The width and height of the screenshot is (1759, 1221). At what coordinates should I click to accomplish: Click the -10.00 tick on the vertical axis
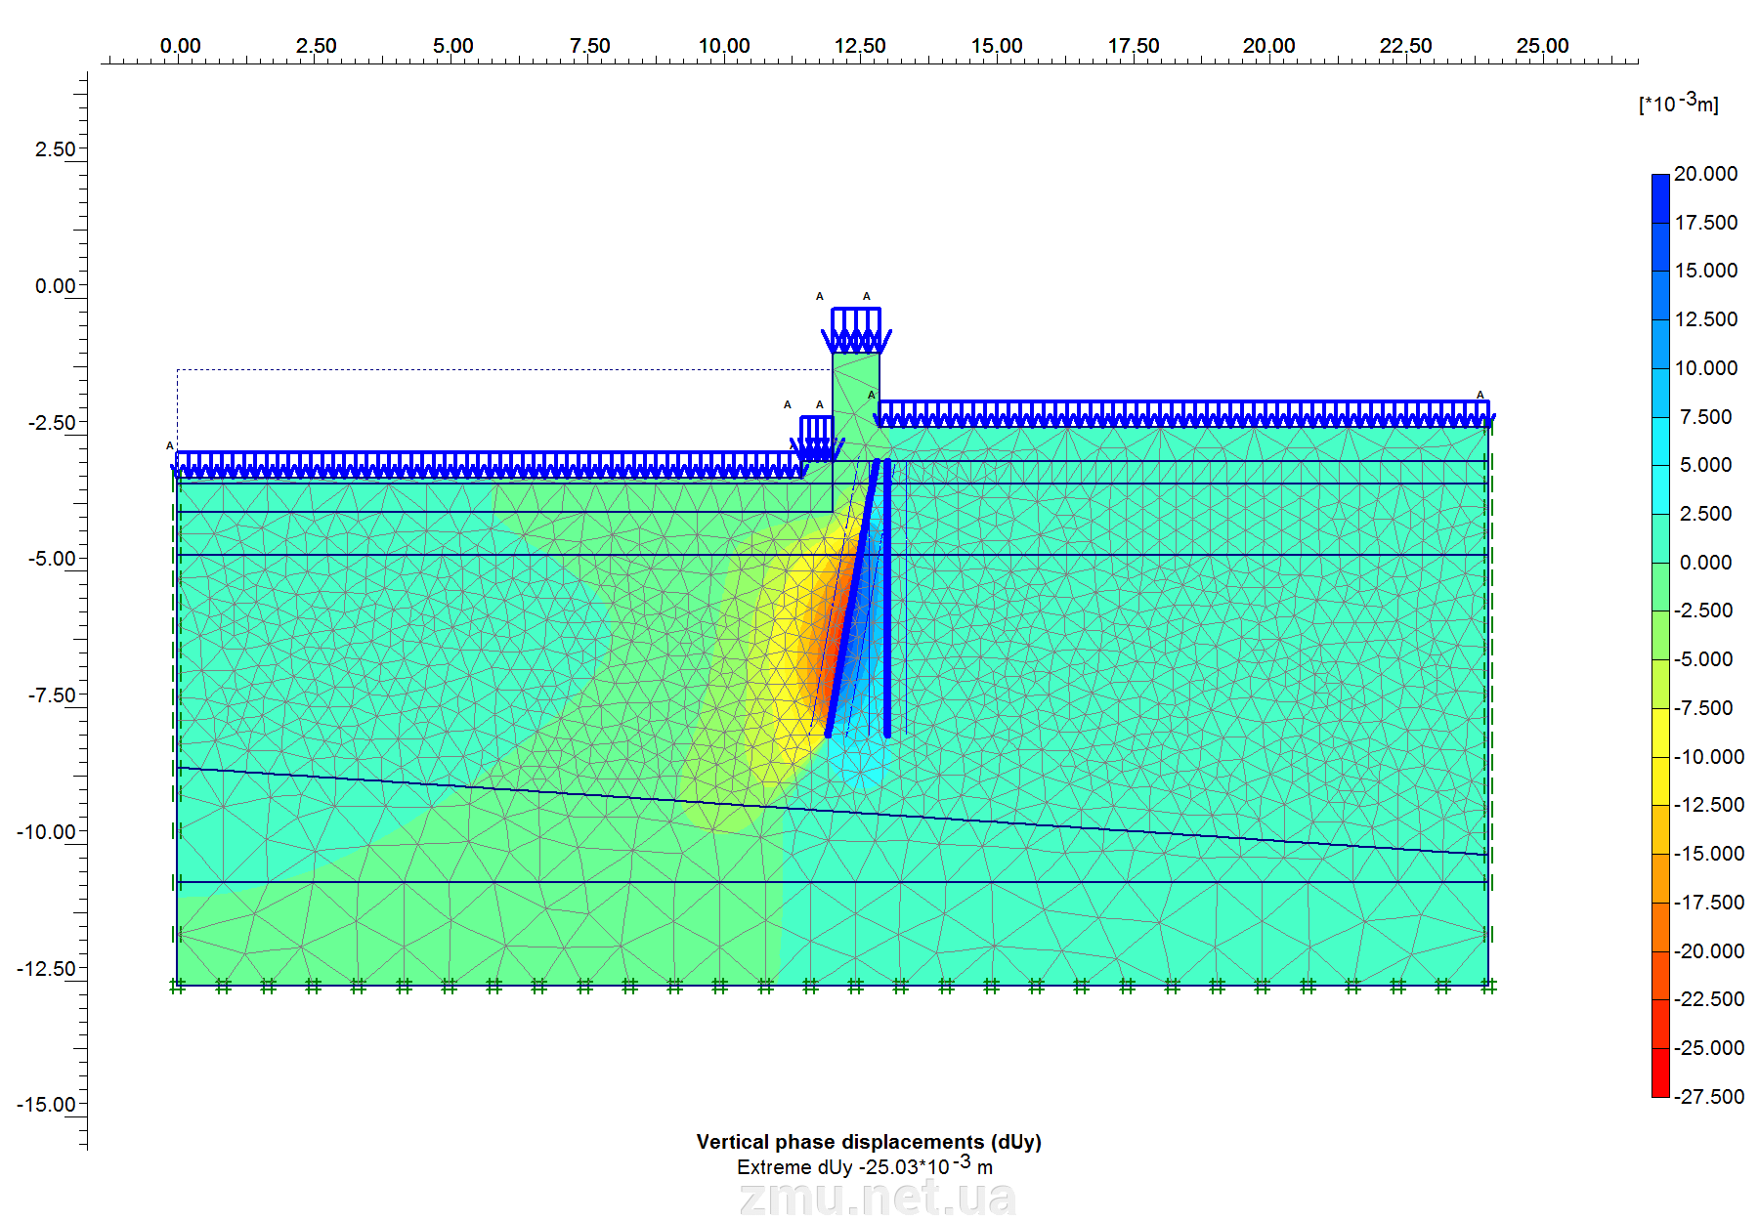[46, 832]
